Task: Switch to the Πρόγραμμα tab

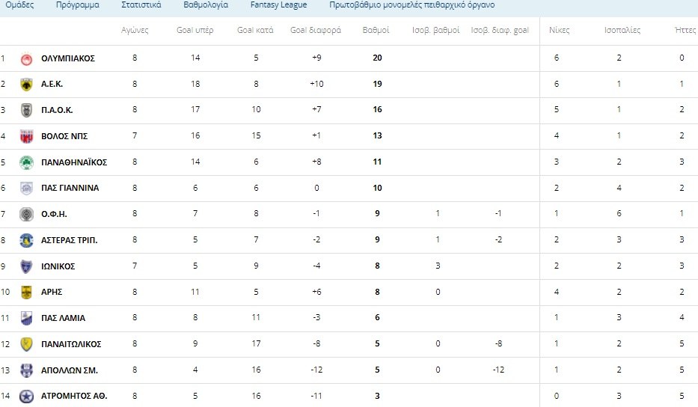Action: click(77, 5)
